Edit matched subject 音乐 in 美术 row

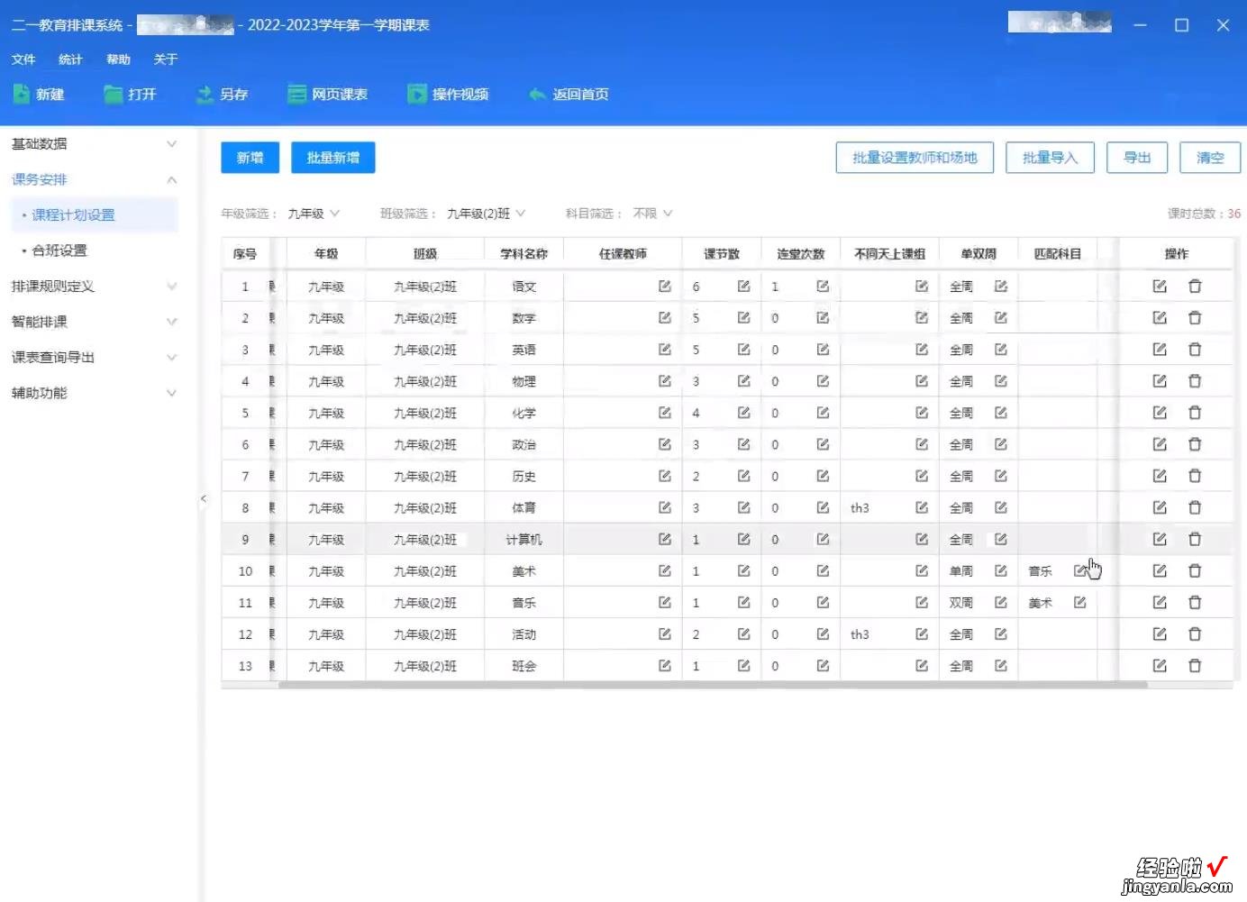1080,571
